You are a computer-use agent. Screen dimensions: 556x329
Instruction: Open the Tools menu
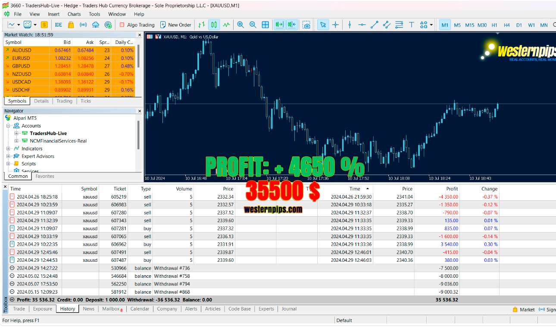94,14
